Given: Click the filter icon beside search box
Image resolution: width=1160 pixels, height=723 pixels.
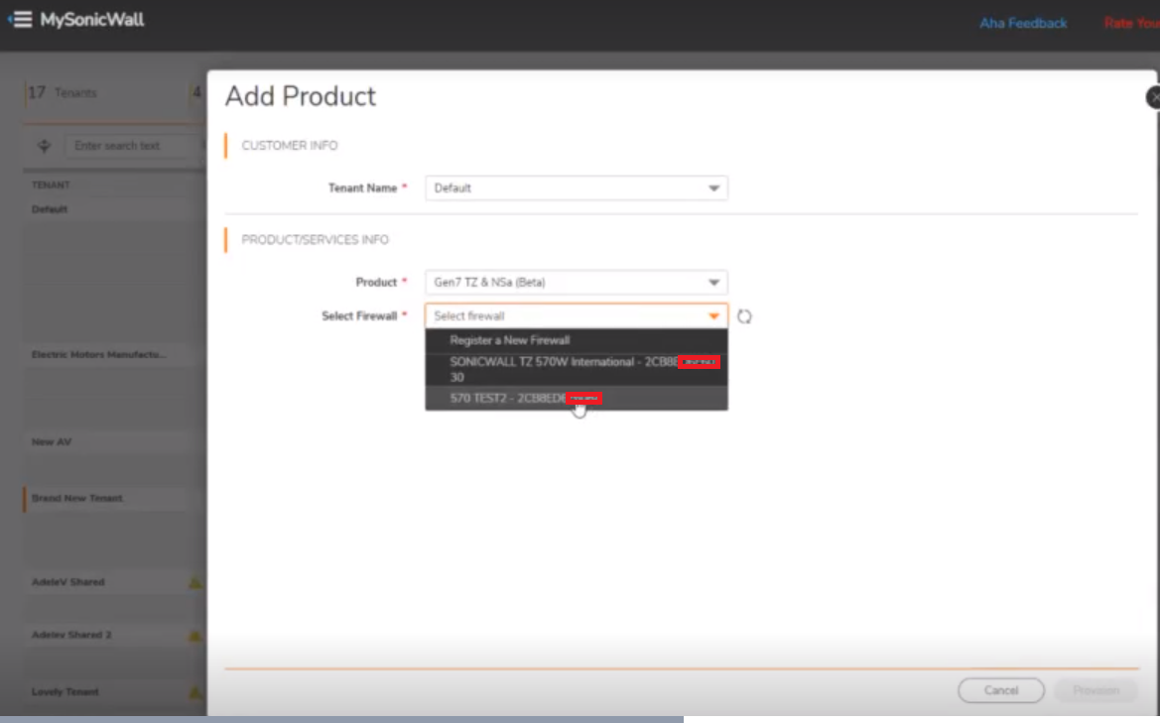Looking at the screenshot, I should (44, 146).
